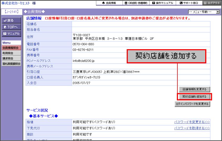Click the 口座名義人 katakana value
The image size is (222, 141).
click(87, 77)
